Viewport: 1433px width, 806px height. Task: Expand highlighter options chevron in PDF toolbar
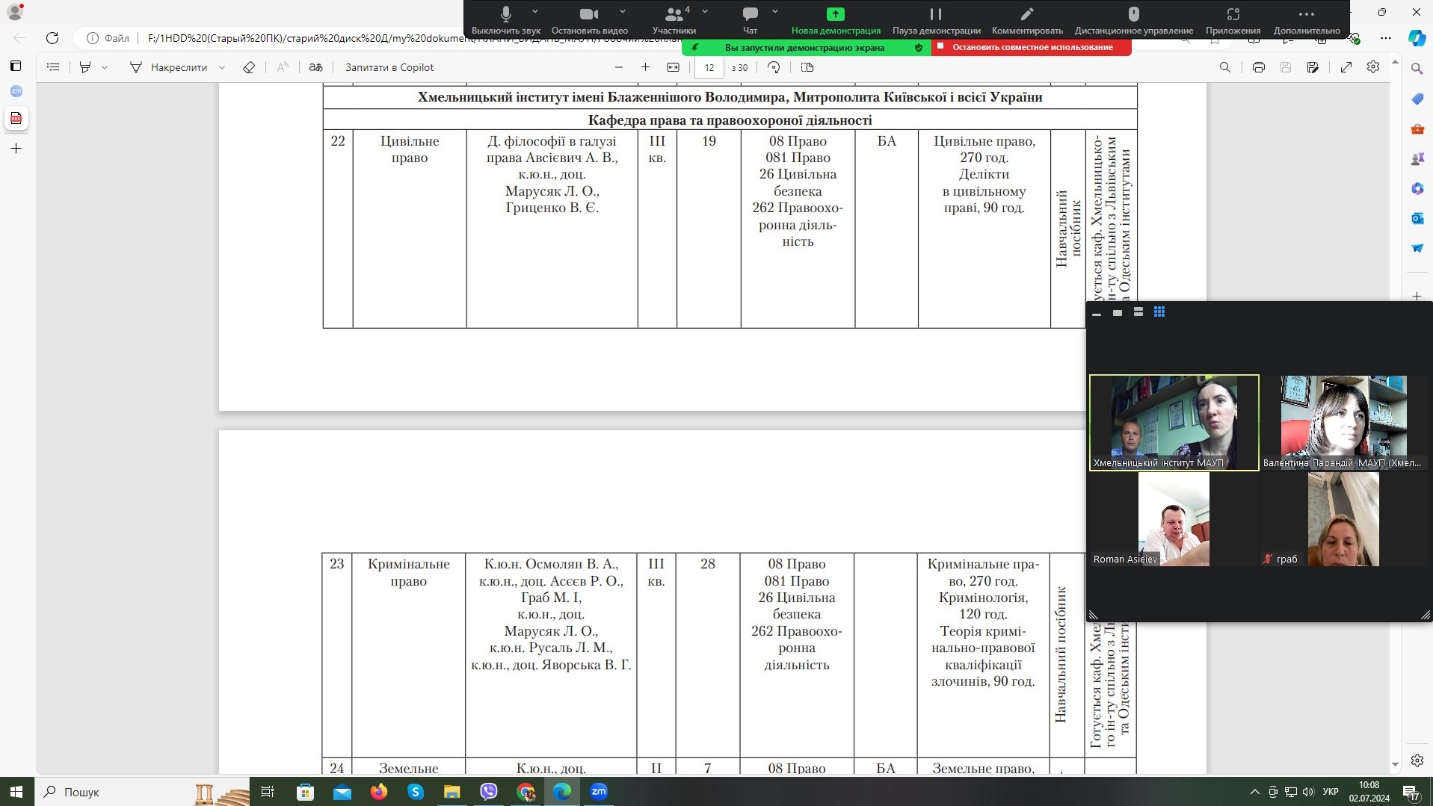click(105, 67)
